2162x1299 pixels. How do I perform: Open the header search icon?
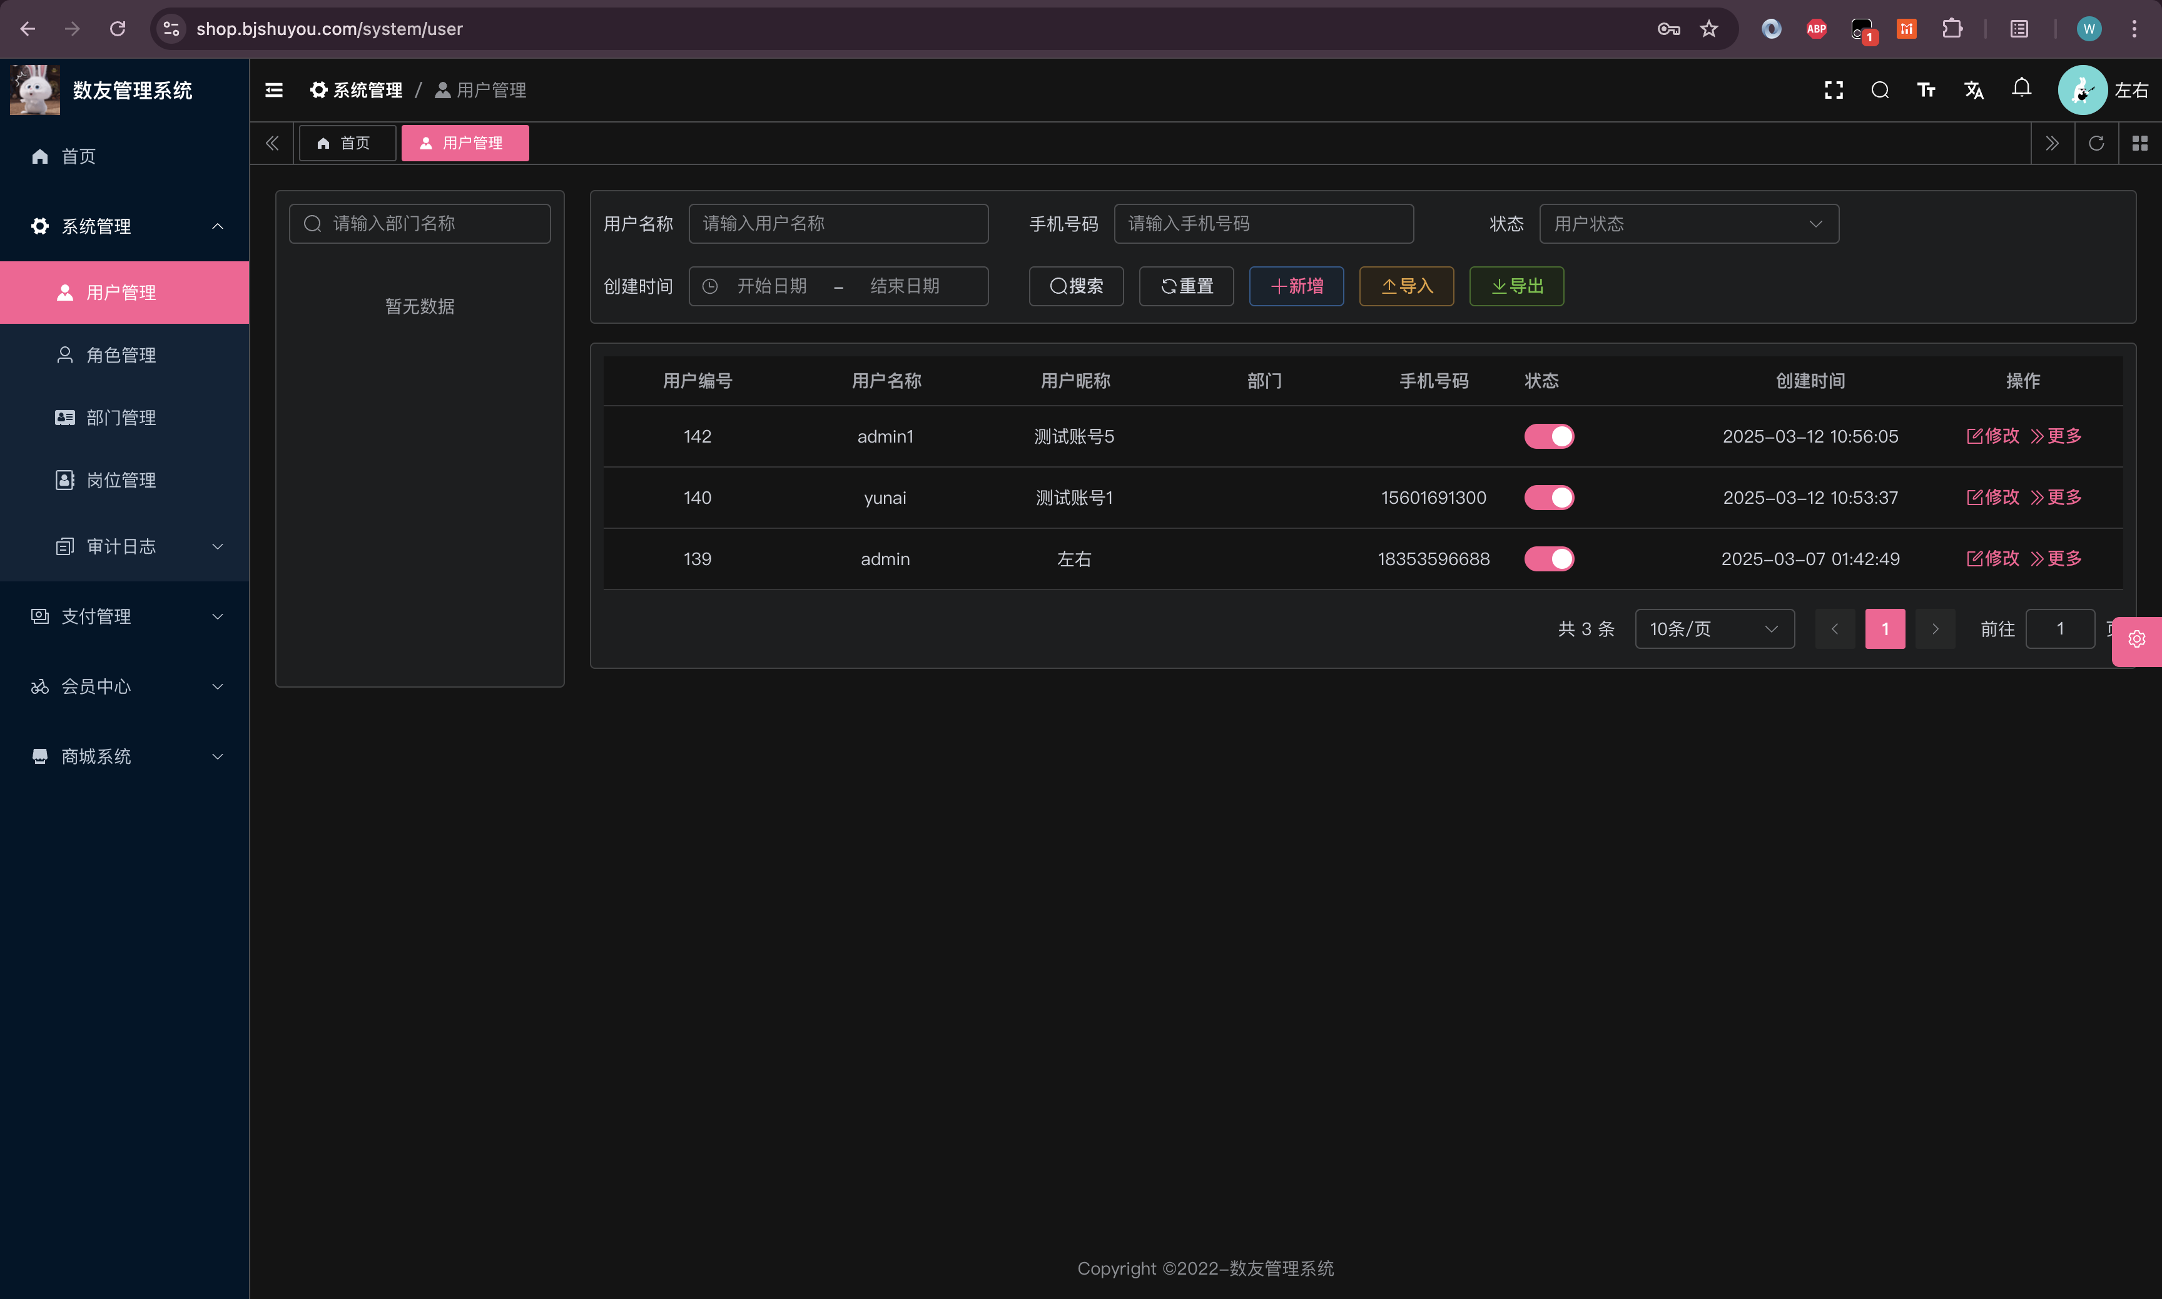[1880, 90]
